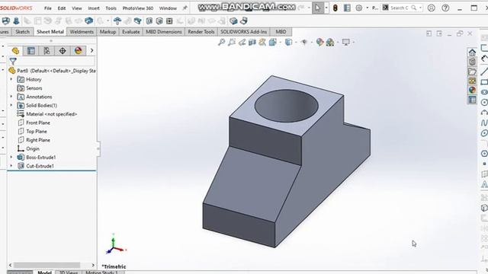
Task: Switch to the Weldments tab
Action: pos(82,32)
